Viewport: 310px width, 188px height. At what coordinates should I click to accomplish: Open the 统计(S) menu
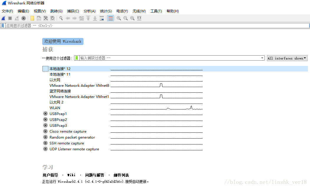click(x=106, y=11)
